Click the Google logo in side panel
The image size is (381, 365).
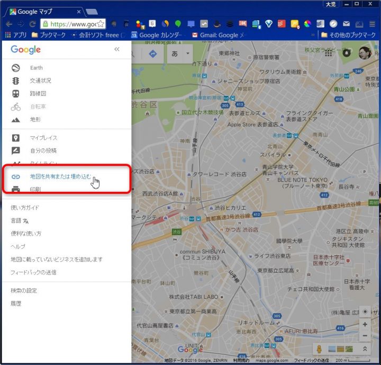pyautogui.click(x=26, y=50)
